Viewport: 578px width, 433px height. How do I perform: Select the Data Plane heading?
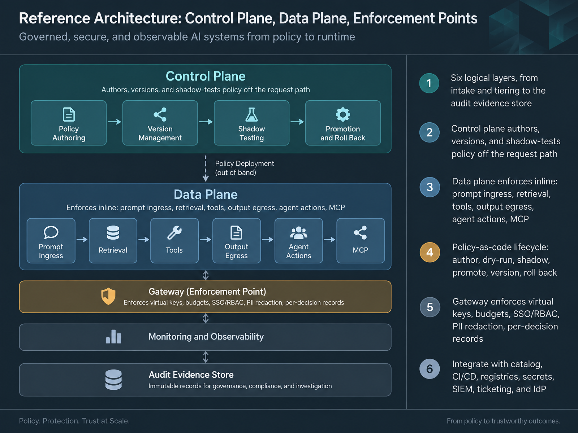pyautogui.click(x=206, y=194)
